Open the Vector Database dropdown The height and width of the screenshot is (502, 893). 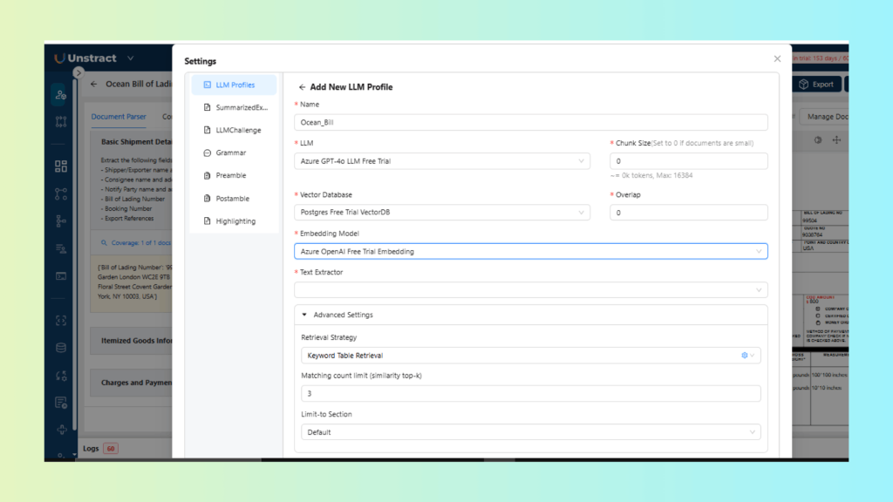tap(442, 213)
